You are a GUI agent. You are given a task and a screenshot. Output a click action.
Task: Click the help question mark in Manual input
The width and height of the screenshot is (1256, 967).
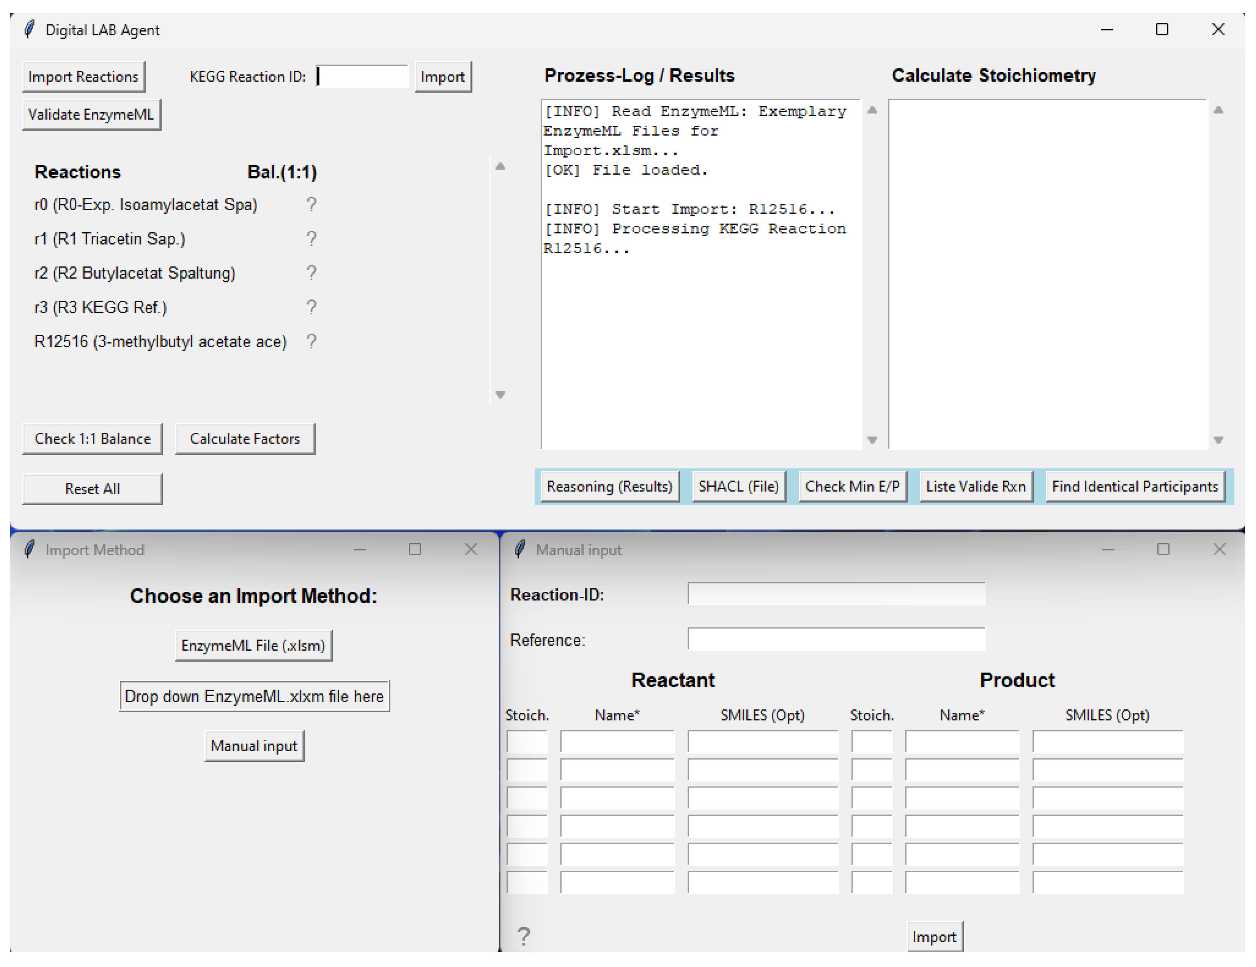(x=523, y=936)
